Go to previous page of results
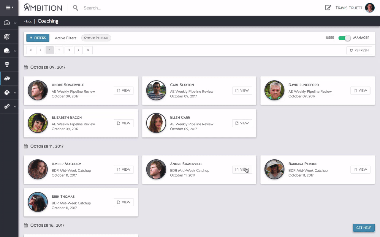This screenshot has height=237, width=380. click(x=40, y=50)
